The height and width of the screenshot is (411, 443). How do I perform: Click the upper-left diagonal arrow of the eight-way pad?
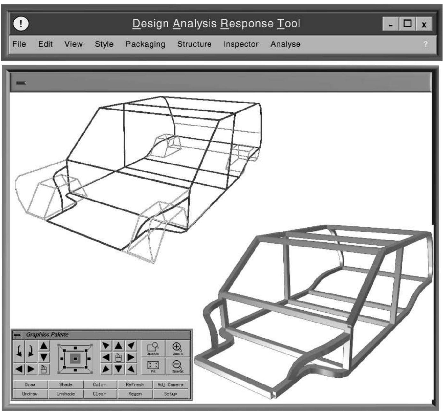pyautogui.click(x=106, y=346)
